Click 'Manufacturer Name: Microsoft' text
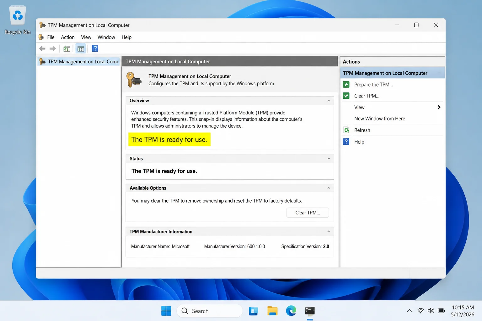The width and height of the screenshot is (482, 321). click(x=160, y=246)
